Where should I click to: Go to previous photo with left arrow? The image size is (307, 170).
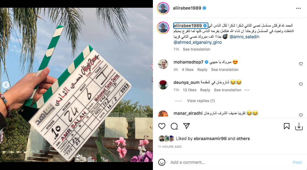[x=6, y=85]
